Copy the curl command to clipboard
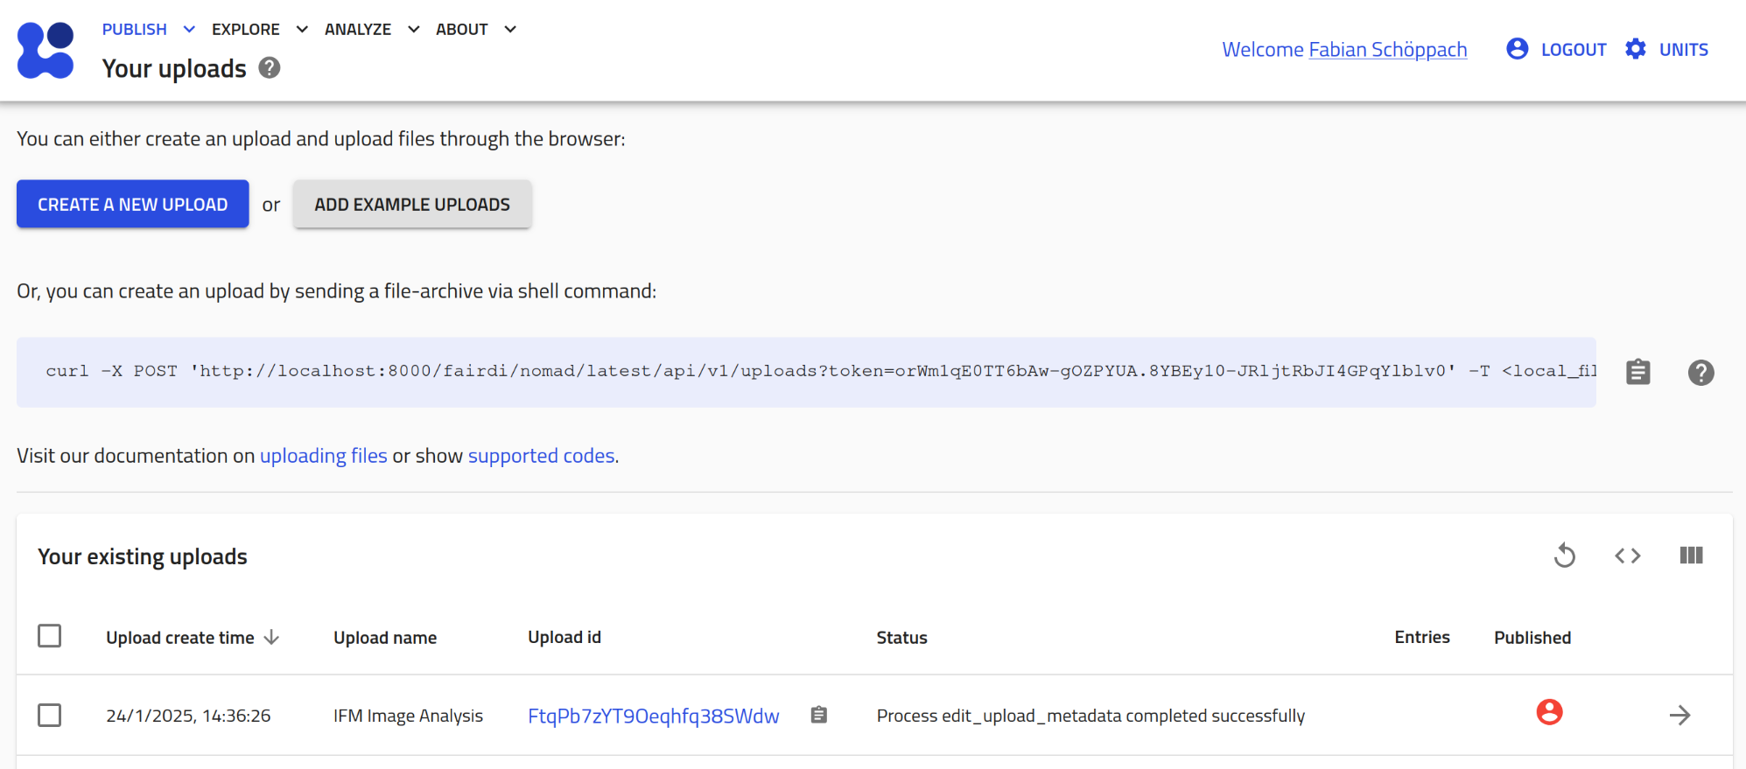Image resolution: width=1746 pixels, height=769 pixels. coord(1637,373)
